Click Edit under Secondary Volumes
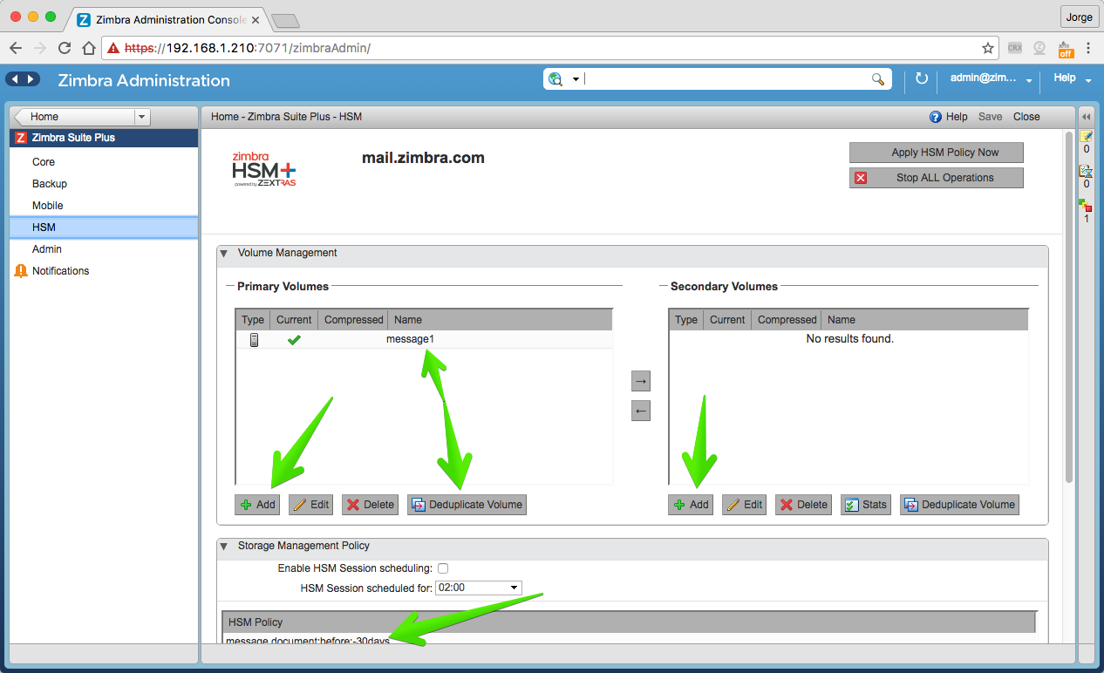Viewport: 1104px width, 673px height. point(744,505)
